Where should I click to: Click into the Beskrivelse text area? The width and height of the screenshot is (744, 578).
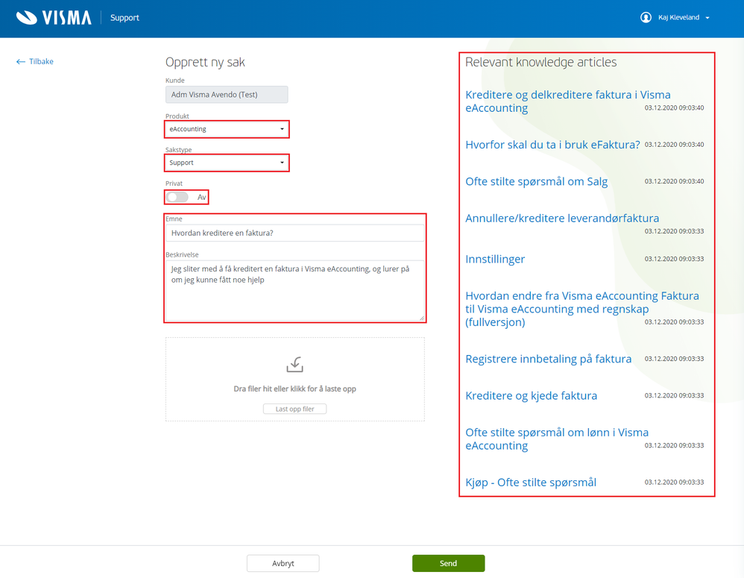tap(294, 290)
